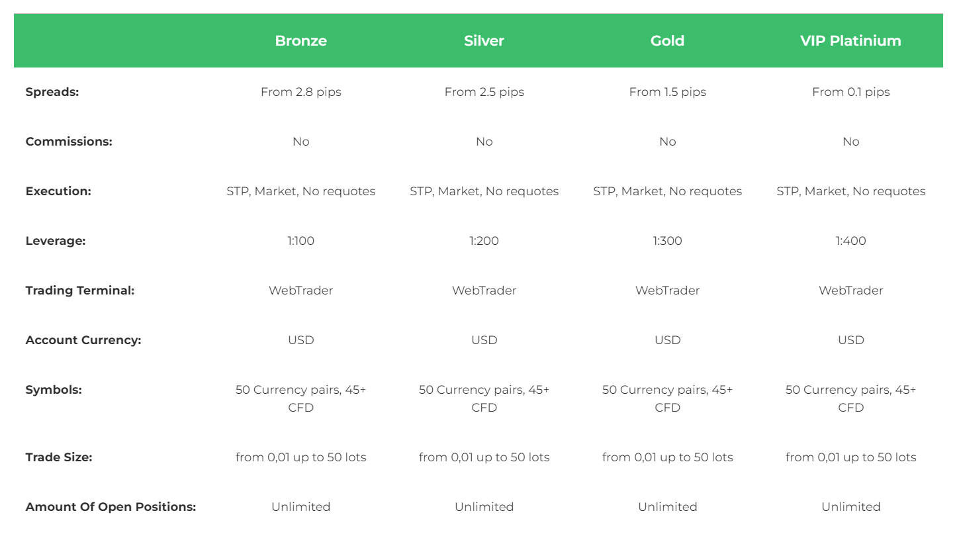Select the Silver column header
Image resolution: width=959 pixels, height=544 pixels.
click(x=484, y=41)
